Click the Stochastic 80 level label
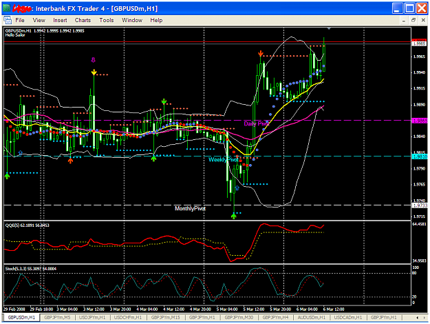430x324 pixels. [414, 273]
